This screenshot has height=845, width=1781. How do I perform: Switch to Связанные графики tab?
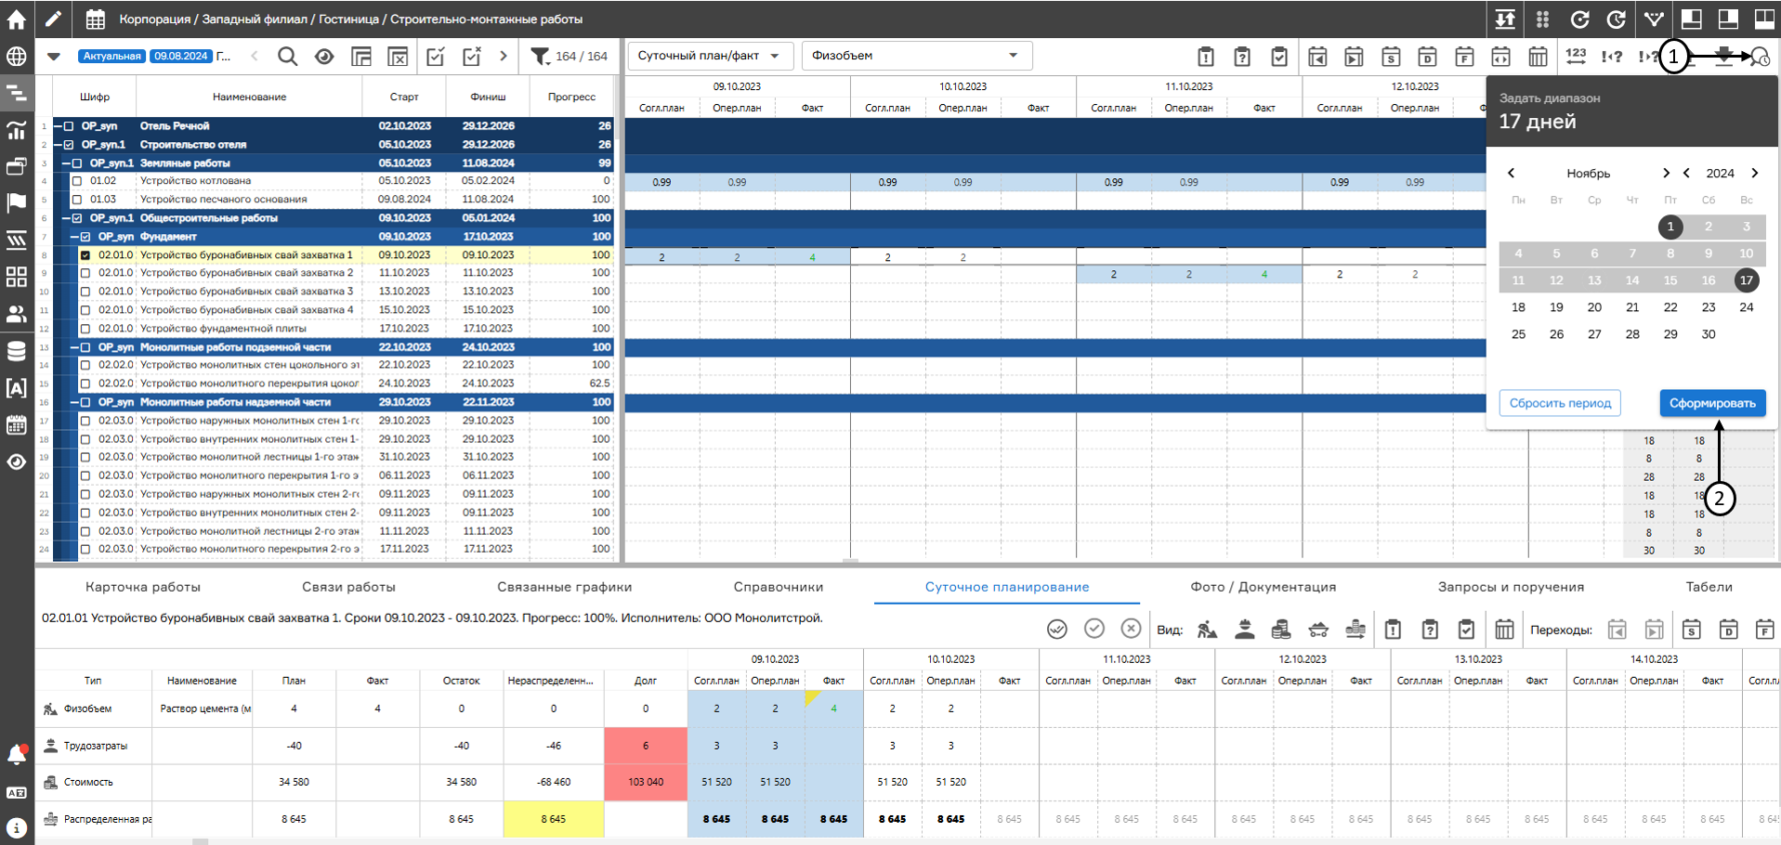(564, 587)
